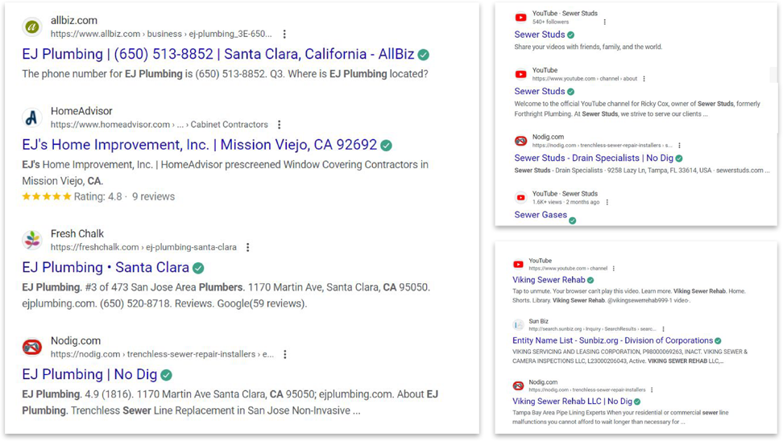Viewport: 783px width, 441px height.
Task: Click the YouTube icon for the Viking Sewer Rehab result
Action: (x=518, y=265)
